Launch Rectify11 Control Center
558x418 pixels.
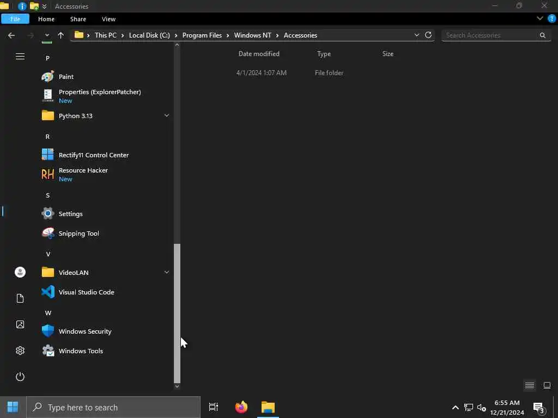coord(94,155)
